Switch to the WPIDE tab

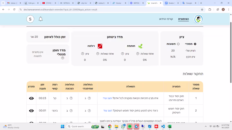136,3
